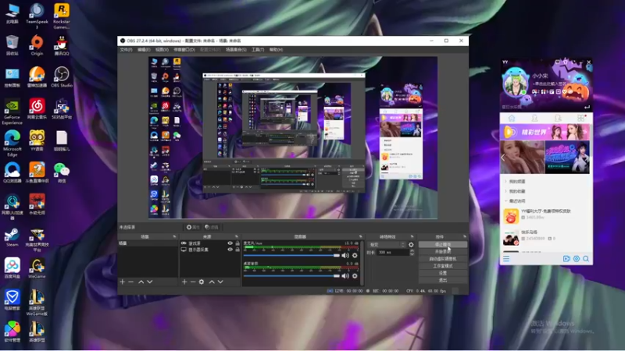Viewport: 625px width, 351px height.
Task: Expand 我的收藏 section in YY
Action: pyautogui.click(x=517, y=191)
